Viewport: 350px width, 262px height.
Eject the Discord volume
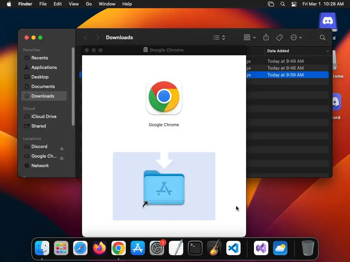[62, 148]
